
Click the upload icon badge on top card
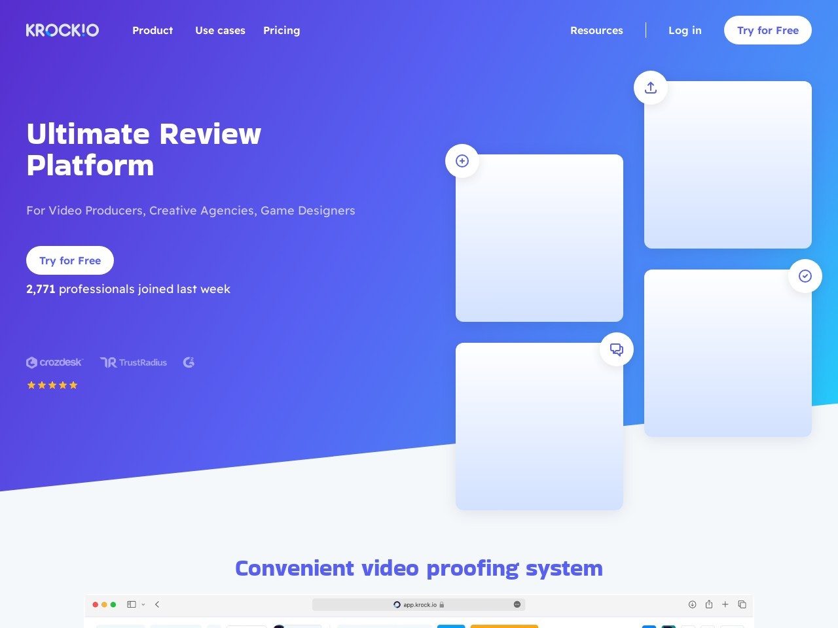651,88
